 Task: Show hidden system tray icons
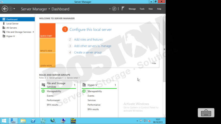pos(137,121)
